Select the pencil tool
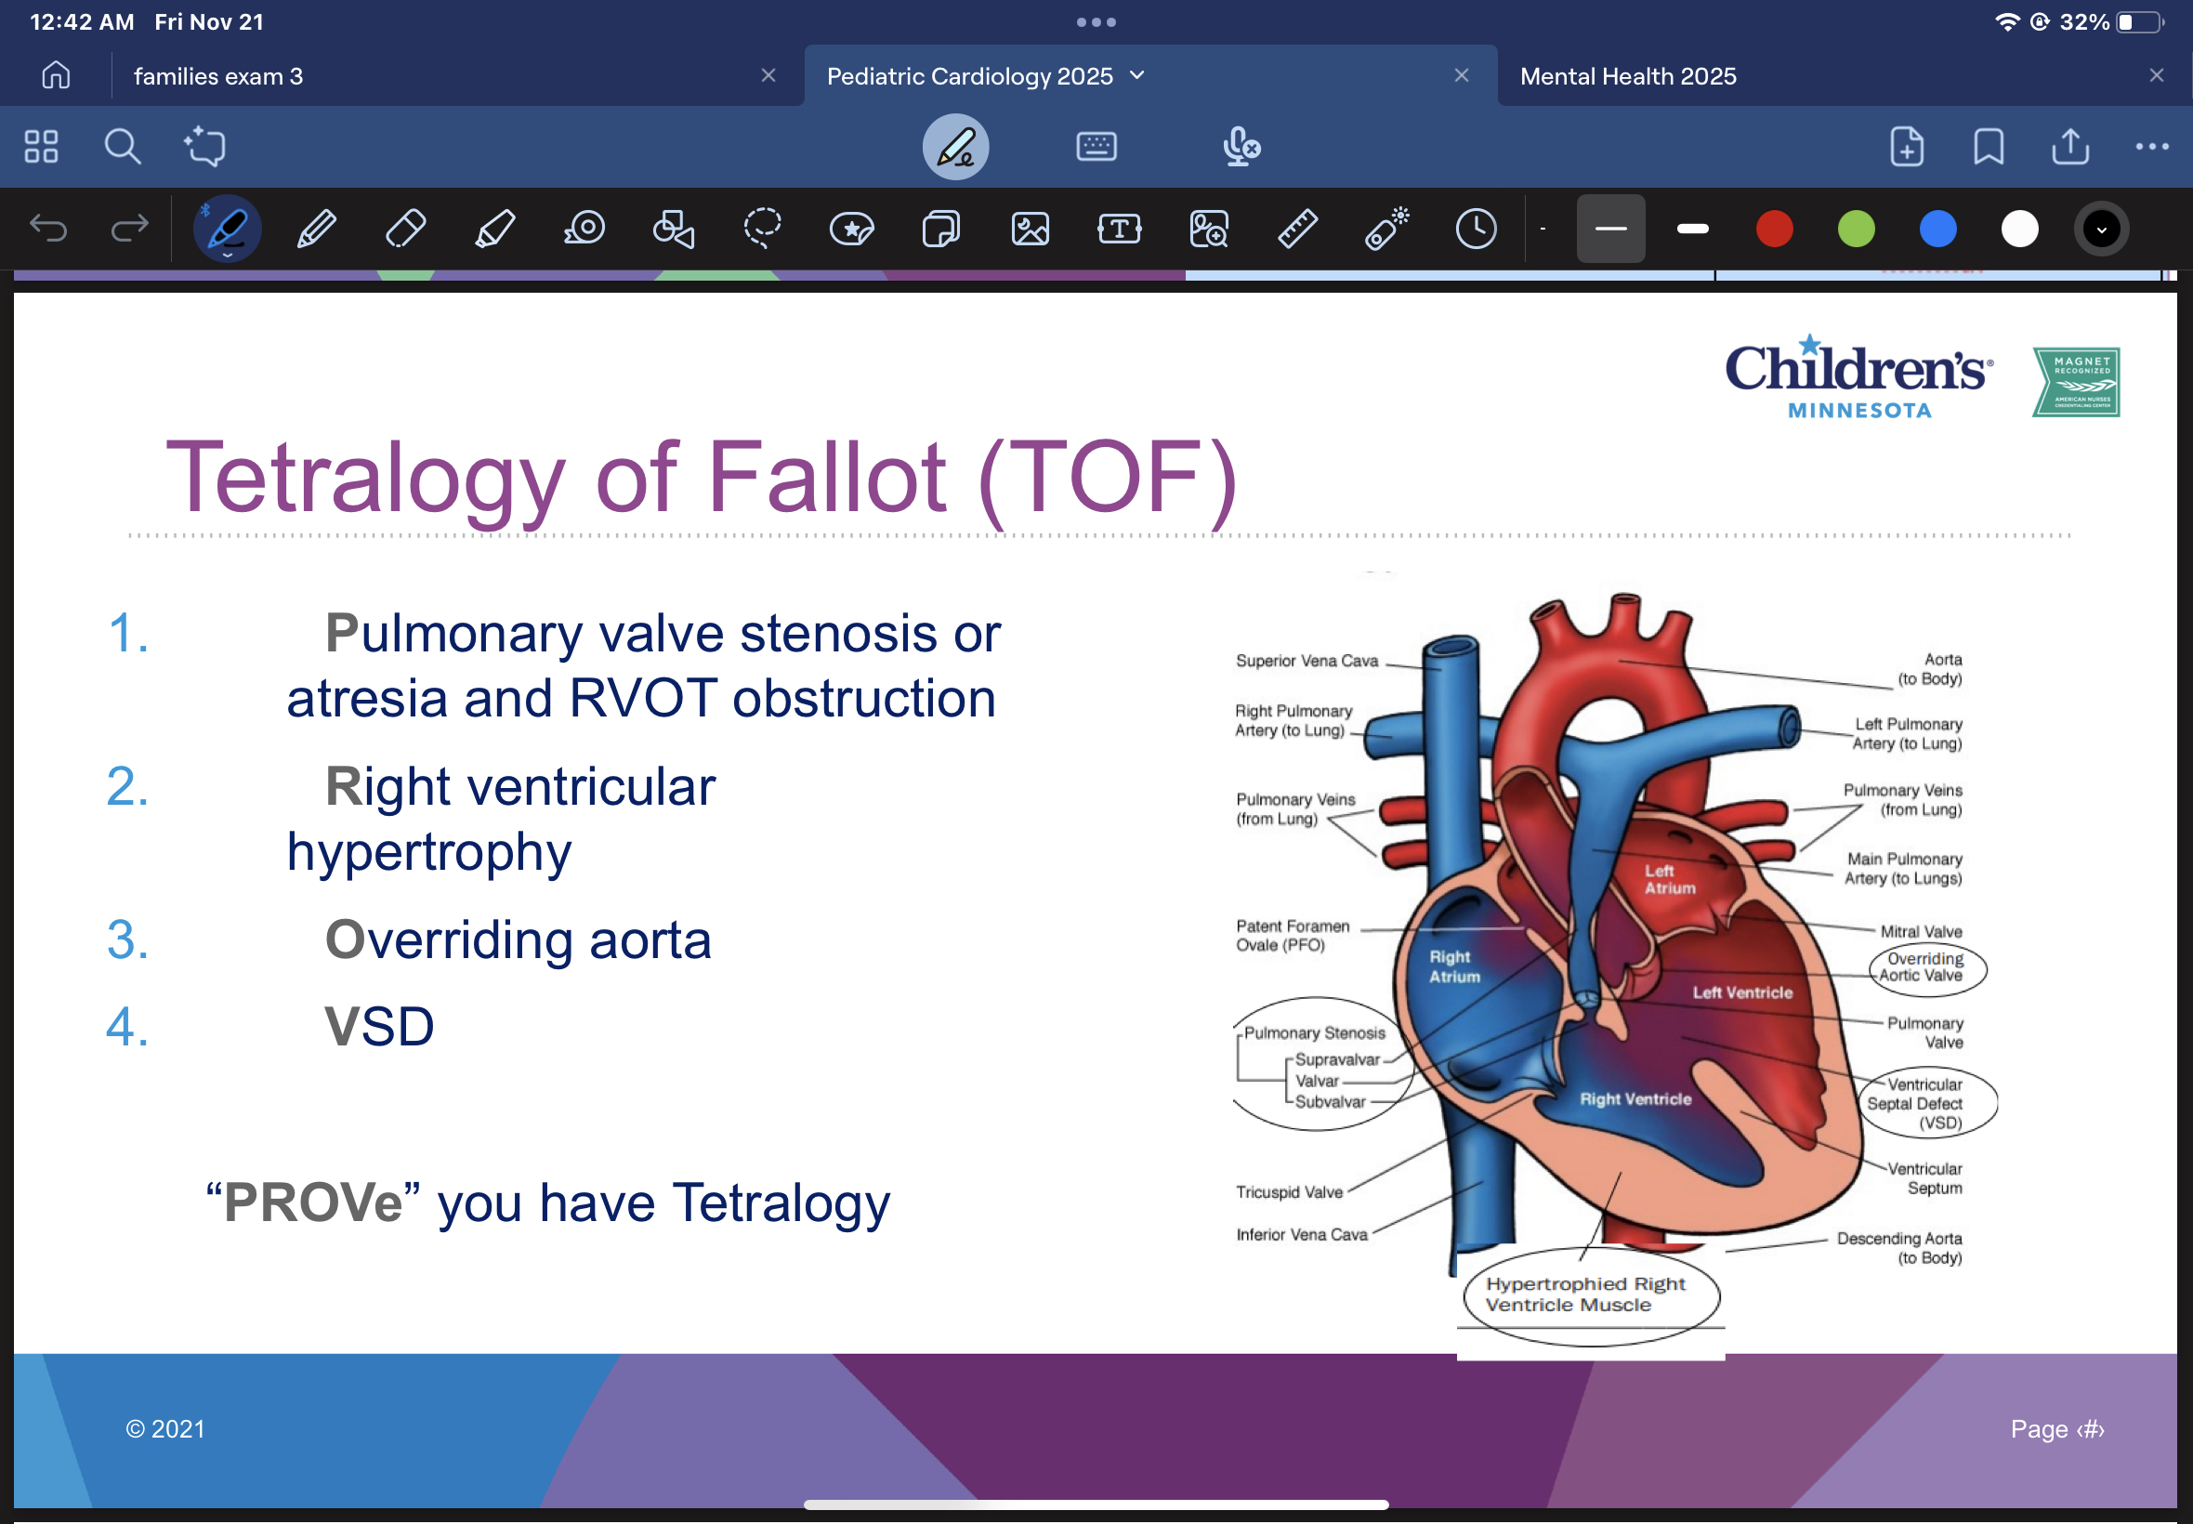The image size is (2193, 1524). (x=315, y=229)
